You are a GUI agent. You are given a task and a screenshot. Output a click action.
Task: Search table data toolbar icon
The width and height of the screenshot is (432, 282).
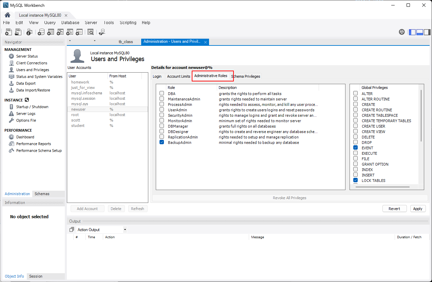coord(90,32)
